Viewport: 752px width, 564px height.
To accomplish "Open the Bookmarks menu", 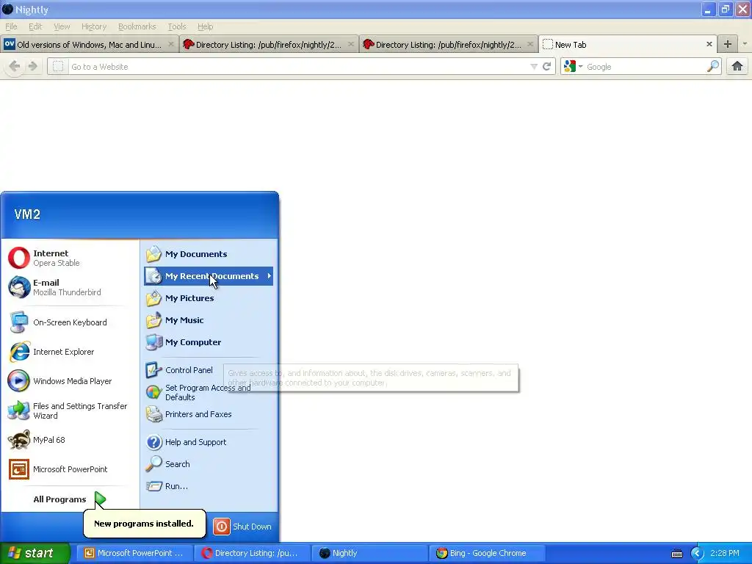I will click(x=137, y=26).
